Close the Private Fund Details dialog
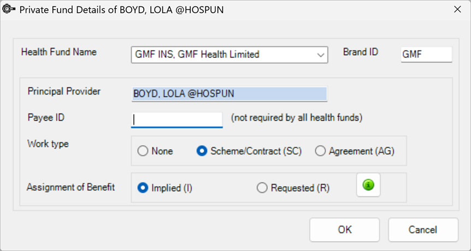 (x=457, y=10)
